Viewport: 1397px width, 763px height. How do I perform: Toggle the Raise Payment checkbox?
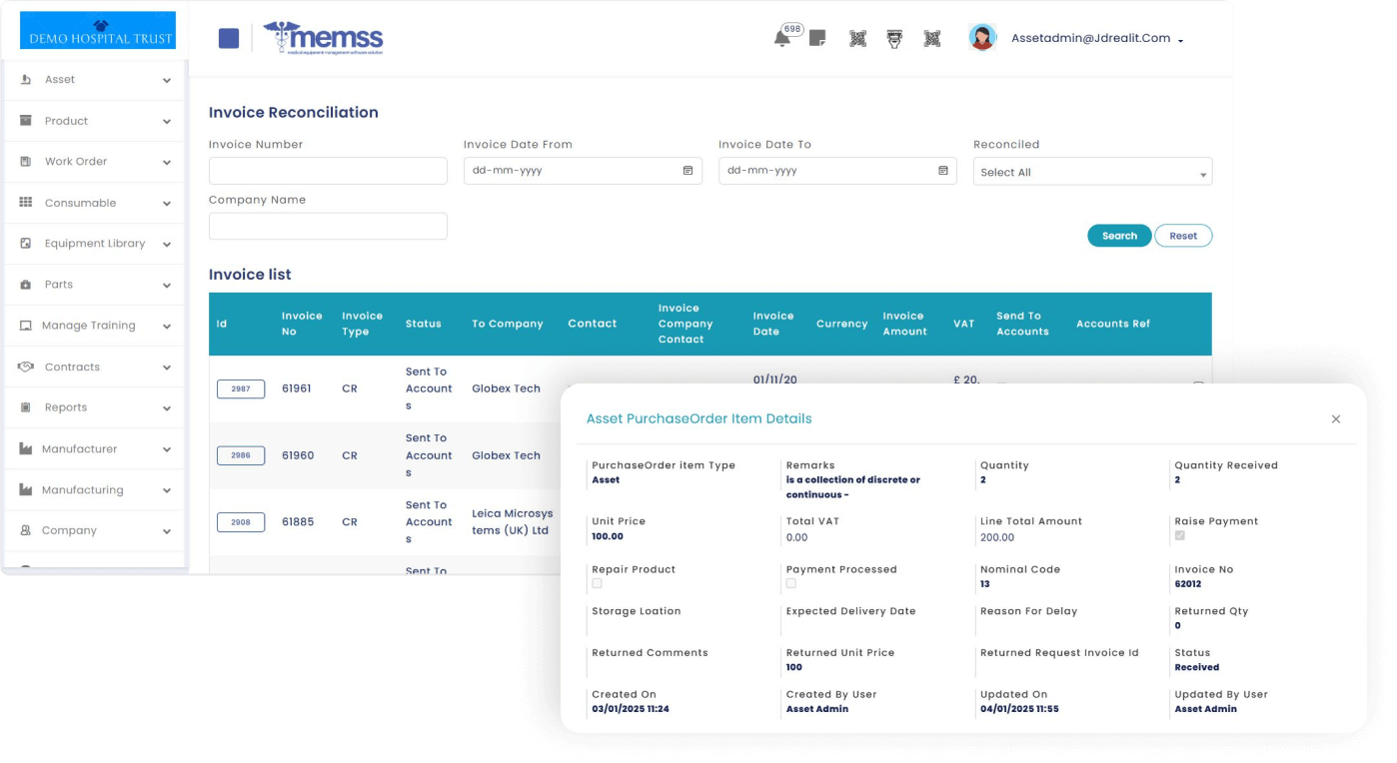1180,536
